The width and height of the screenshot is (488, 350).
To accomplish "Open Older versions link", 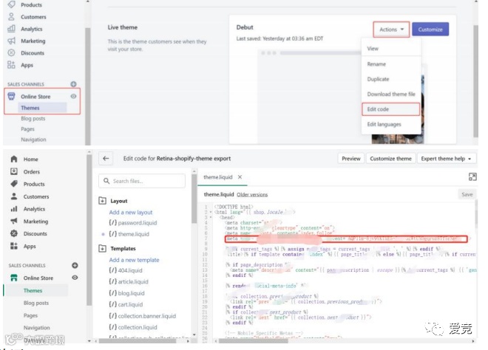I will coord(252,195).
